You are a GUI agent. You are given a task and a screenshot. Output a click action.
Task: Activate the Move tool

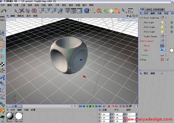pyautogui.click(x=22, y=11)
